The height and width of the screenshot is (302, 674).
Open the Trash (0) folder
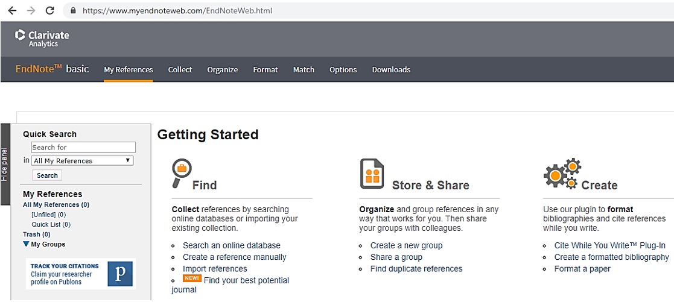click(x=37, y=234)
